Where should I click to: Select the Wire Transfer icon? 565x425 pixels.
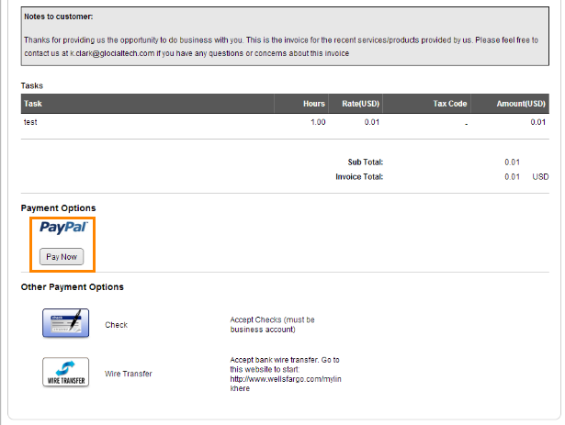tap(65, 372)
